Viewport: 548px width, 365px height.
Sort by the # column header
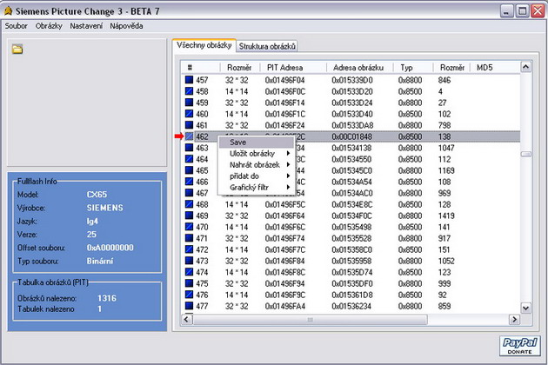pyautogui.click(x=201, y=68)
